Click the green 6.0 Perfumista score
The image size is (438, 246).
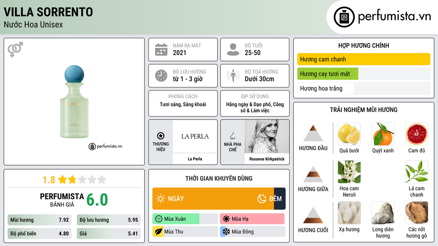pos(97,200)
